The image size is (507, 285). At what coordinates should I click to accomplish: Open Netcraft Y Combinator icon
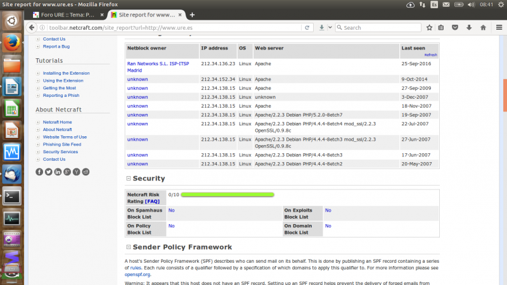[x=76, y=172]
